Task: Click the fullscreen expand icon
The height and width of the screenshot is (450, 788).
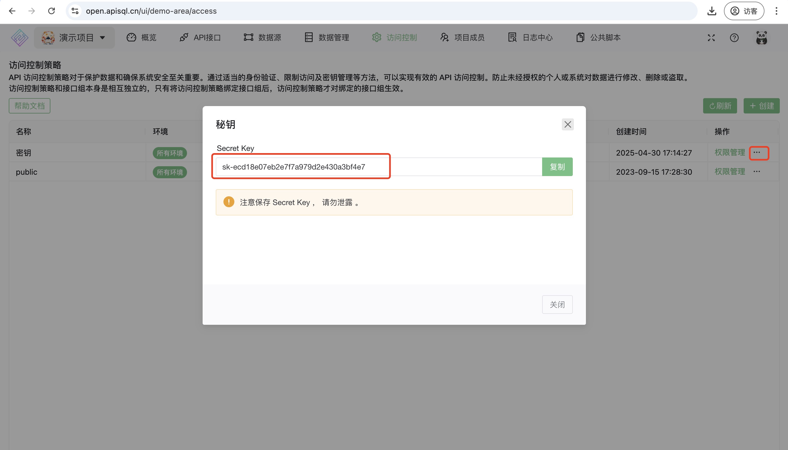Action: pos(711,37)
